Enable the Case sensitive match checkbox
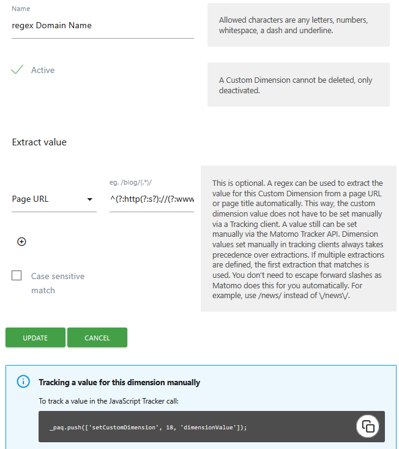Image resolution: width=399 pixels, height=449 pixels. 17,276
